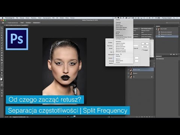This screenshot has width=180, height=135.
Task: Select the Crop tool
Action: (2, 38)
